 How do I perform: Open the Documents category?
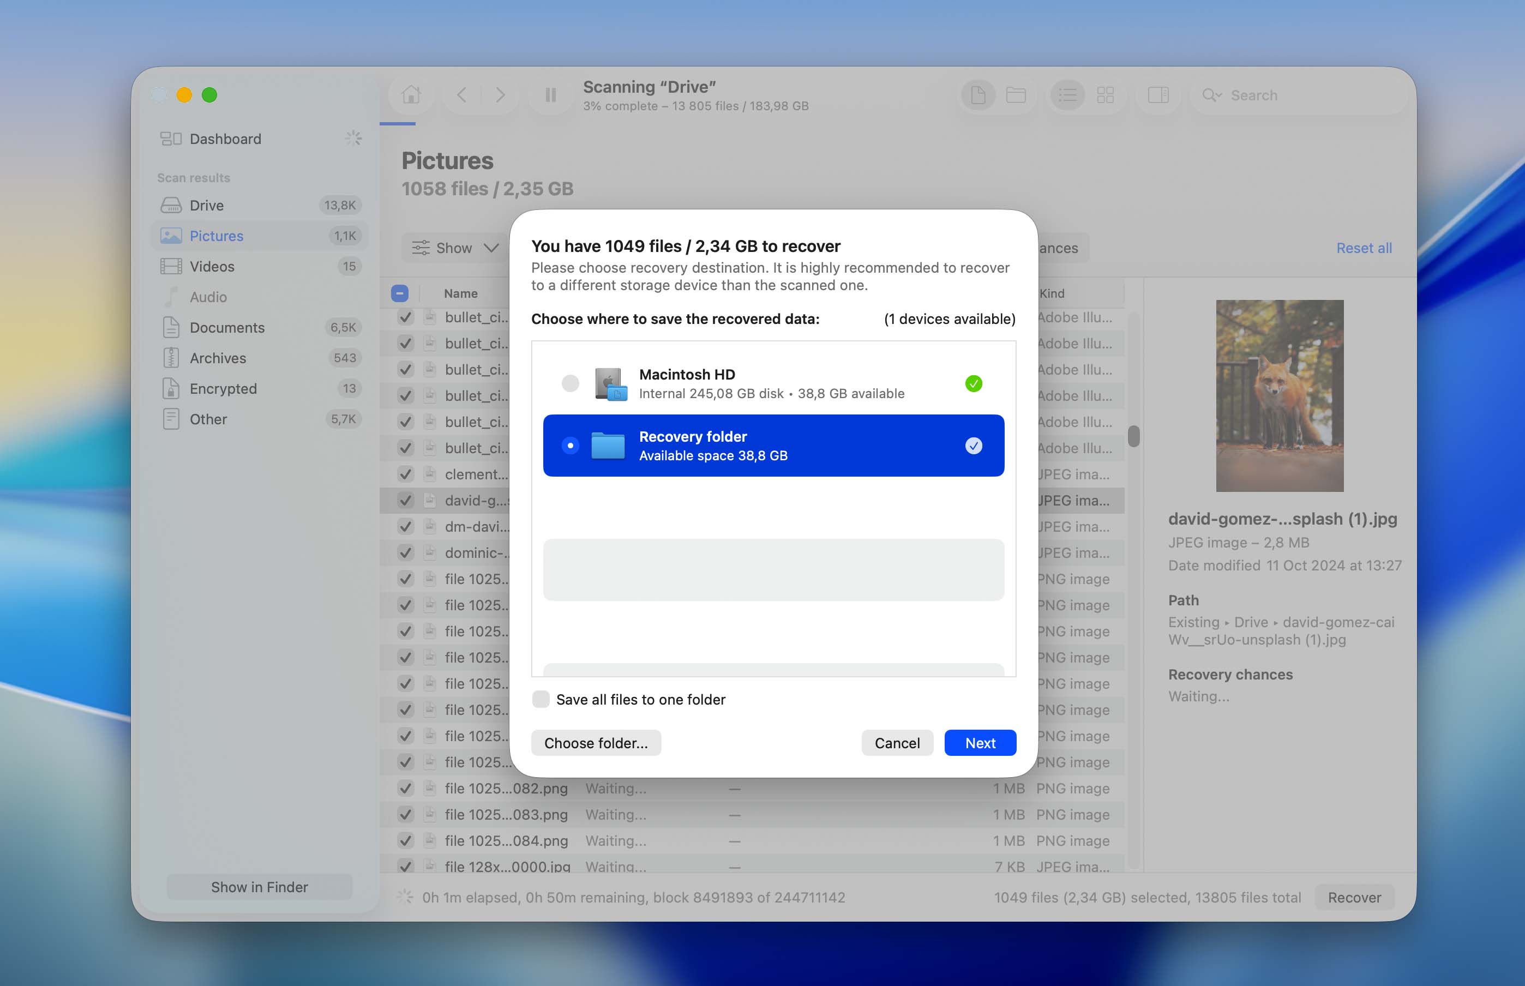(x=259, y=328)
